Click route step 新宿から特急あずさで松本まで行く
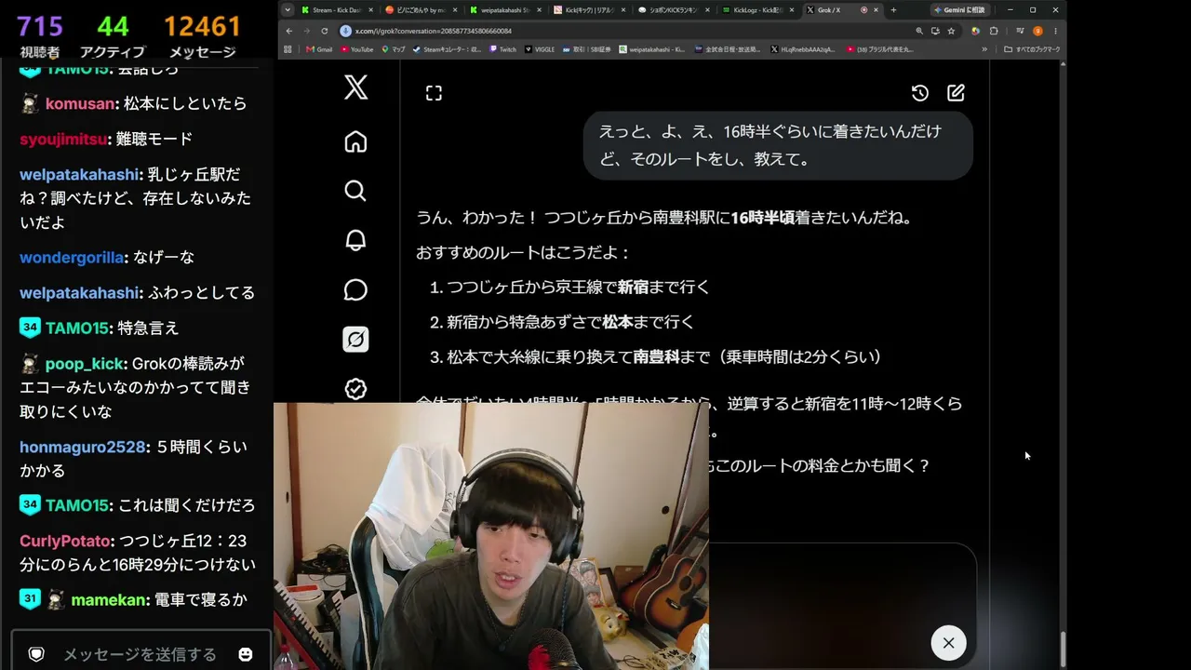 pyautogui.click(x=569, y=322)
